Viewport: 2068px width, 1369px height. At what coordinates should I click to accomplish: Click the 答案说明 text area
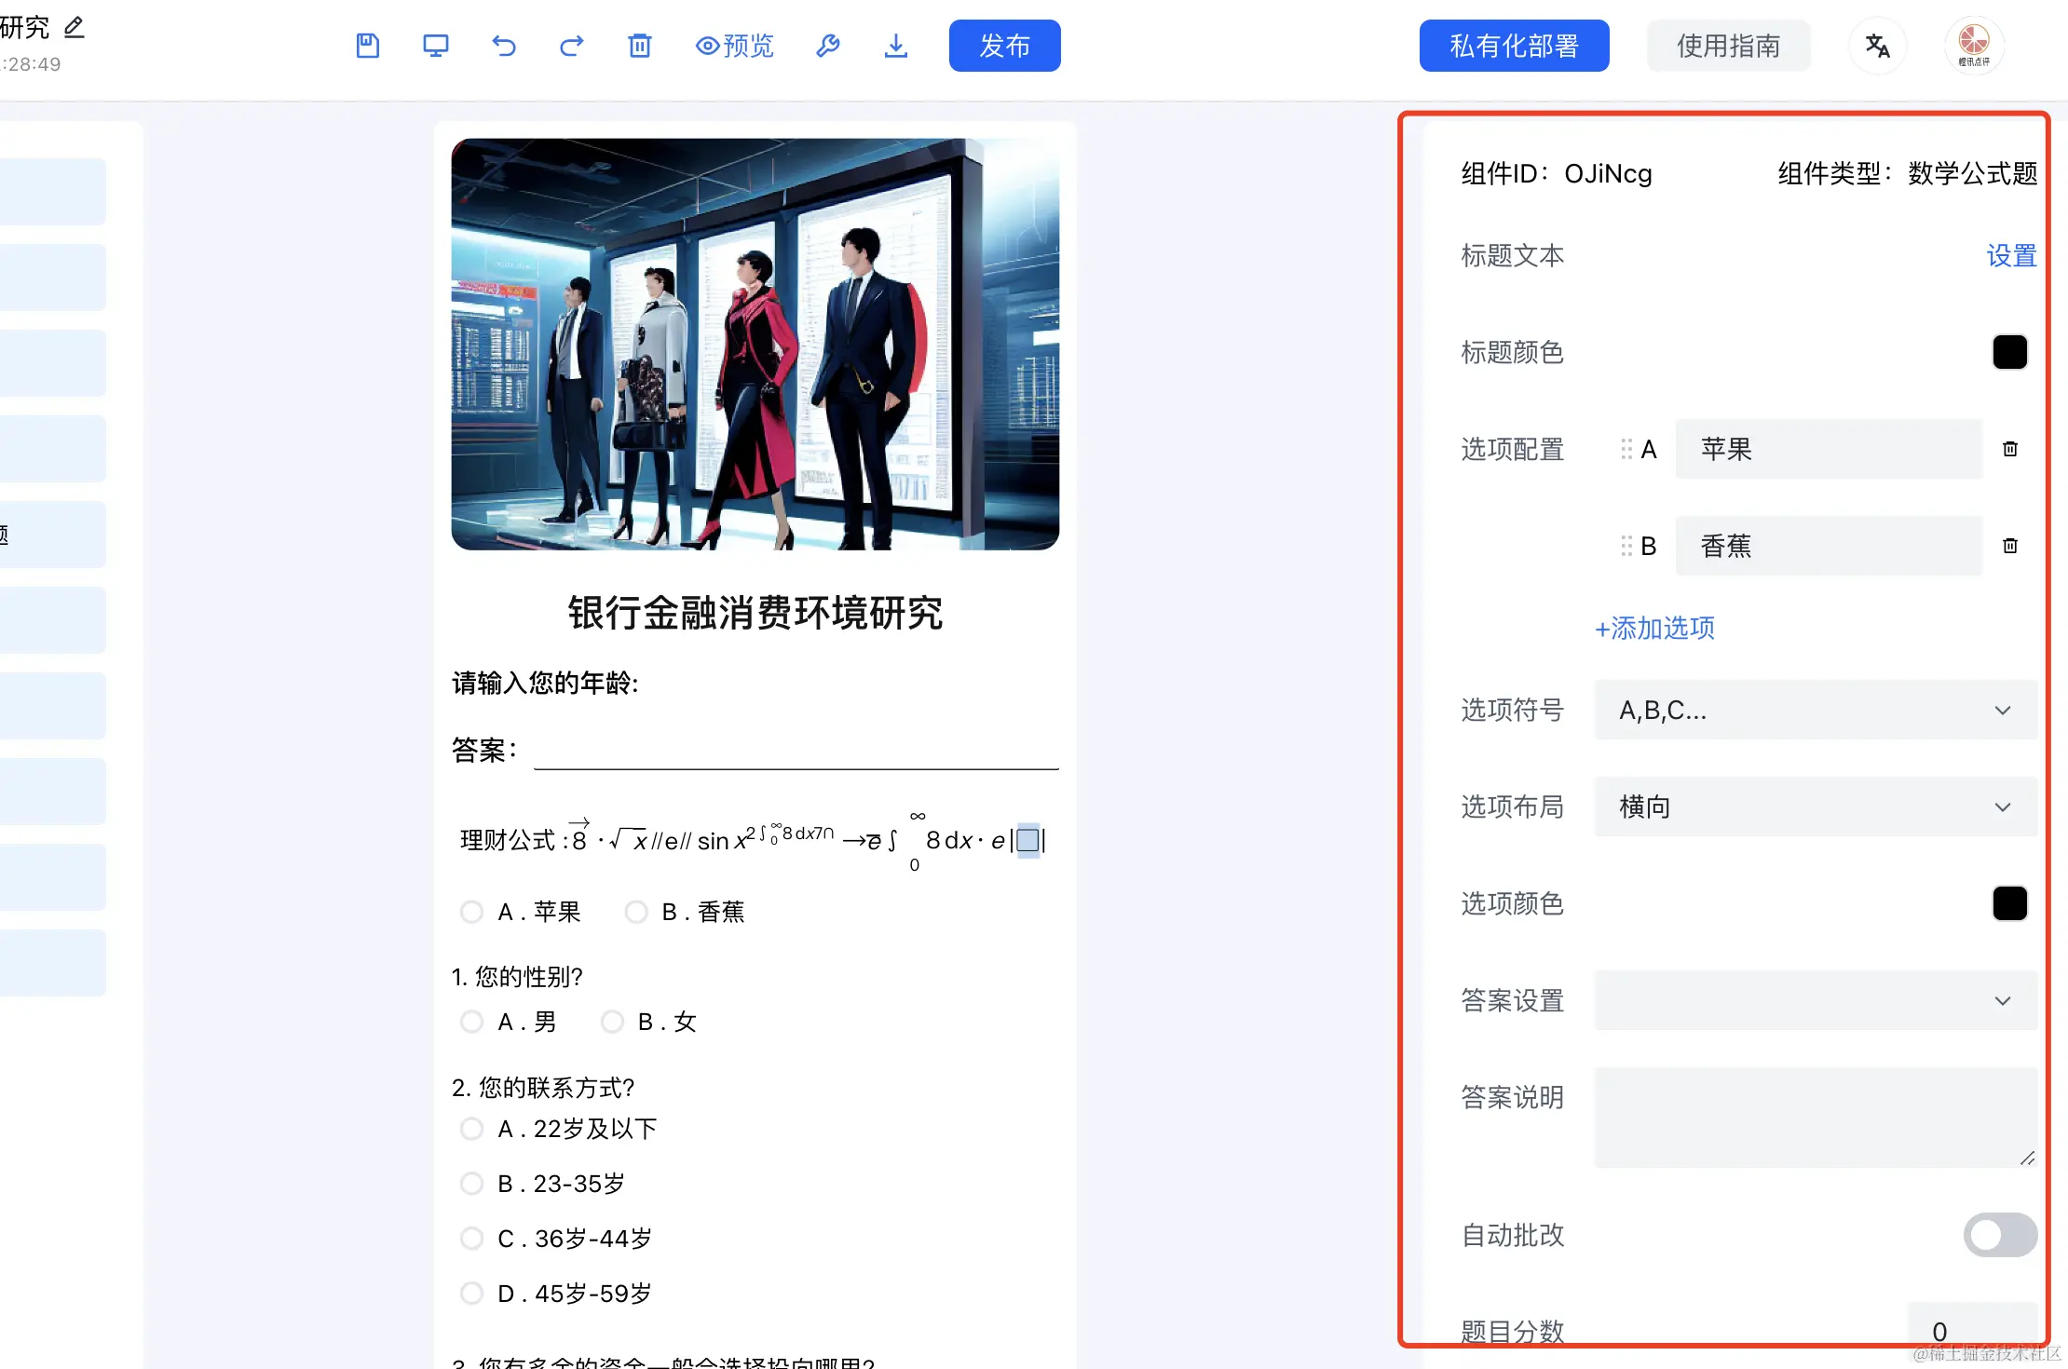(1815, 1117)
